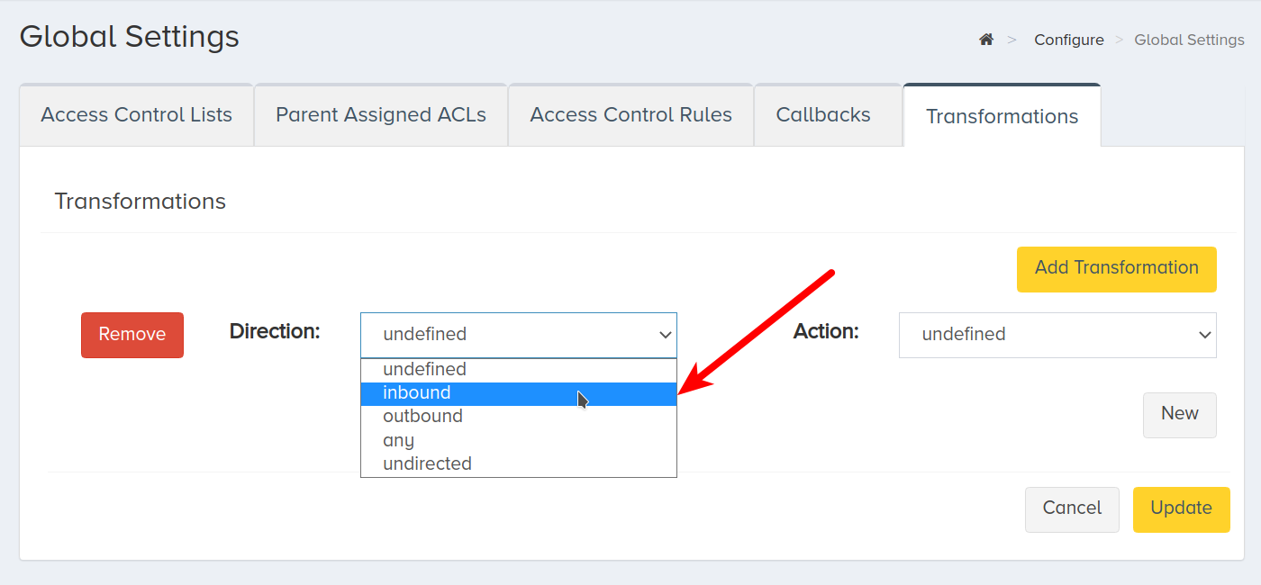Select the Transformations tab
The image size is (1261, 585).
tap(1002, 116)
